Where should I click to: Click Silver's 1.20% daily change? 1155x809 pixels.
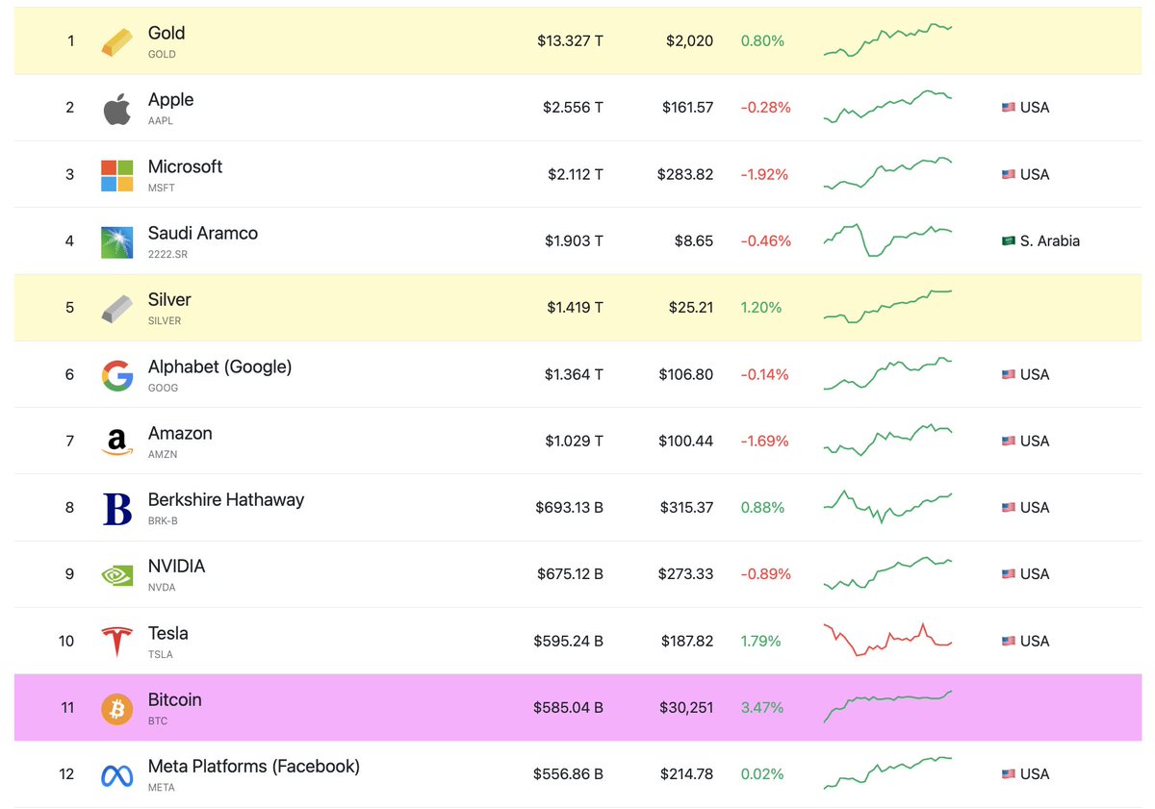pyautogui.click(x=761, y=308)
